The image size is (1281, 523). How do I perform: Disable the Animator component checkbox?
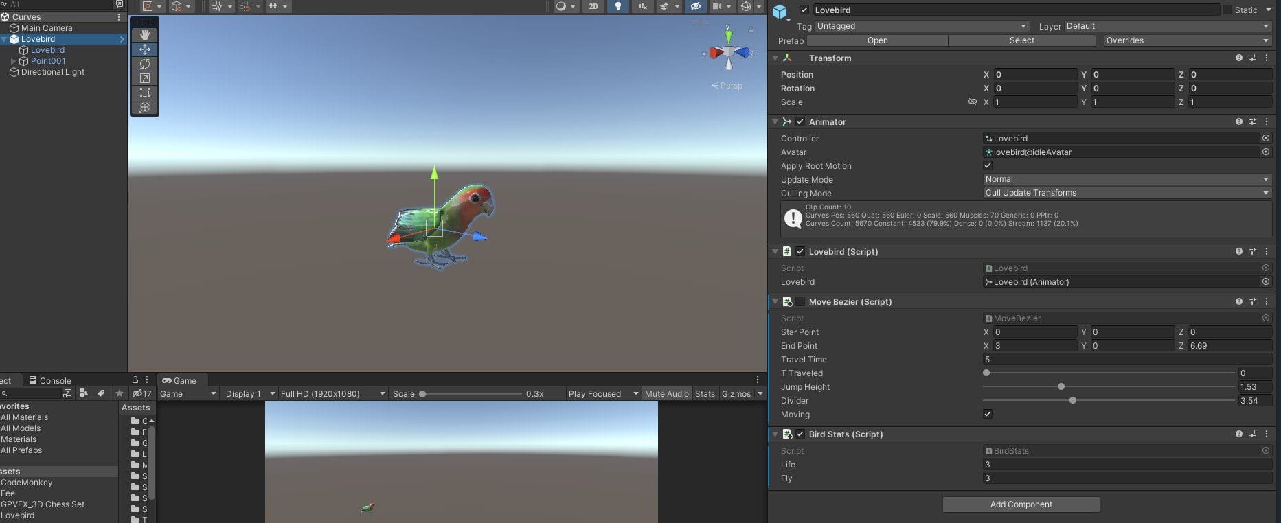800,121
